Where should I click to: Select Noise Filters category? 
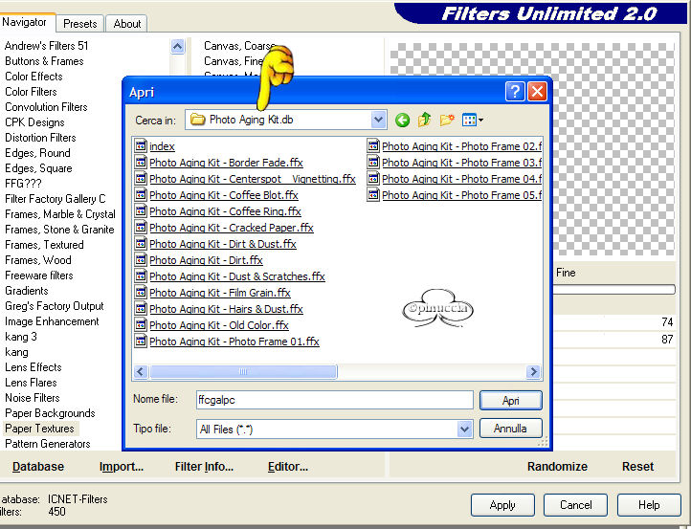coord(33,398)
